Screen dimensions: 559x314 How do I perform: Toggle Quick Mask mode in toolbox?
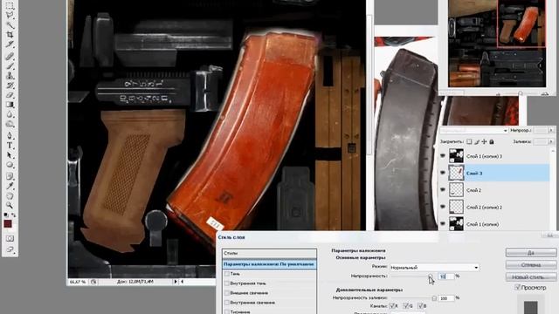click(x=10, y=238)
